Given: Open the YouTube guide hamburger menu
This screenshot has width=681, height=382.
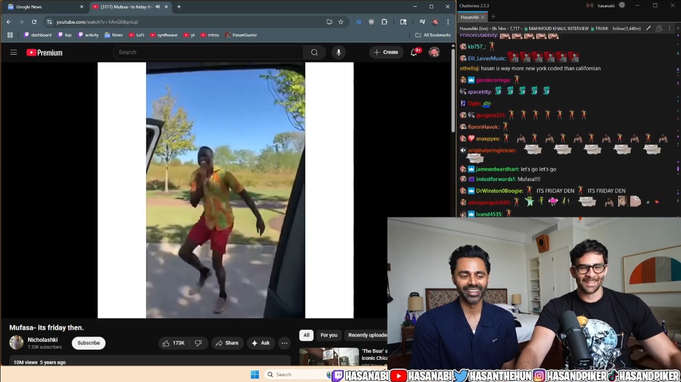Looking at the screenshot, I should (14, 52).
